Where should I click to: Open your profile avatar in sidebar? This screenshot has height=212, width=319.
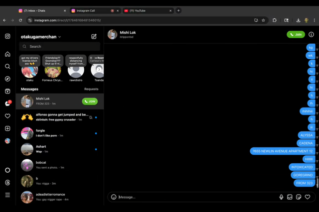7,141
